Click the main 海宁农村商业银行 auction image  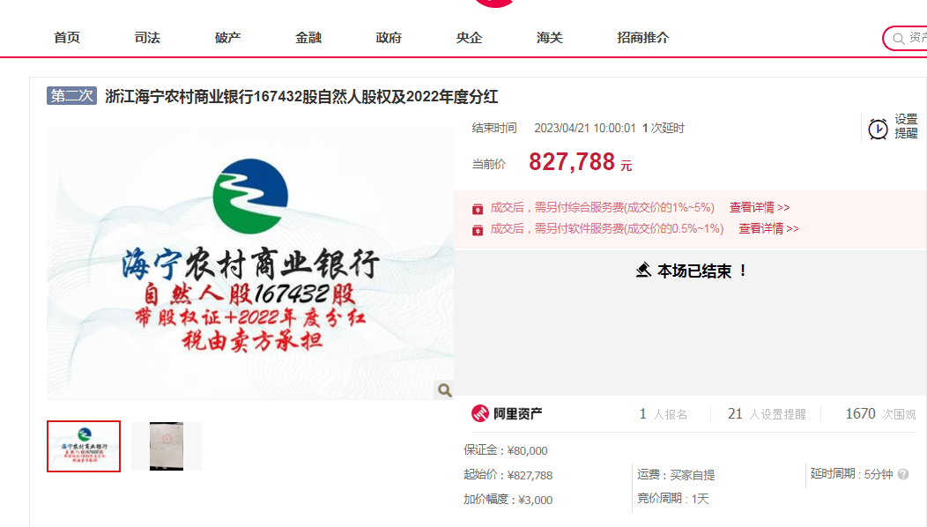click(250, 263)
